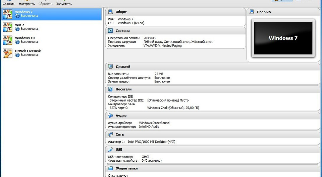This screenshot has width=322, height=177.
Task: Open Настроить settings in toolbar
Action: [x=27, y=3]
